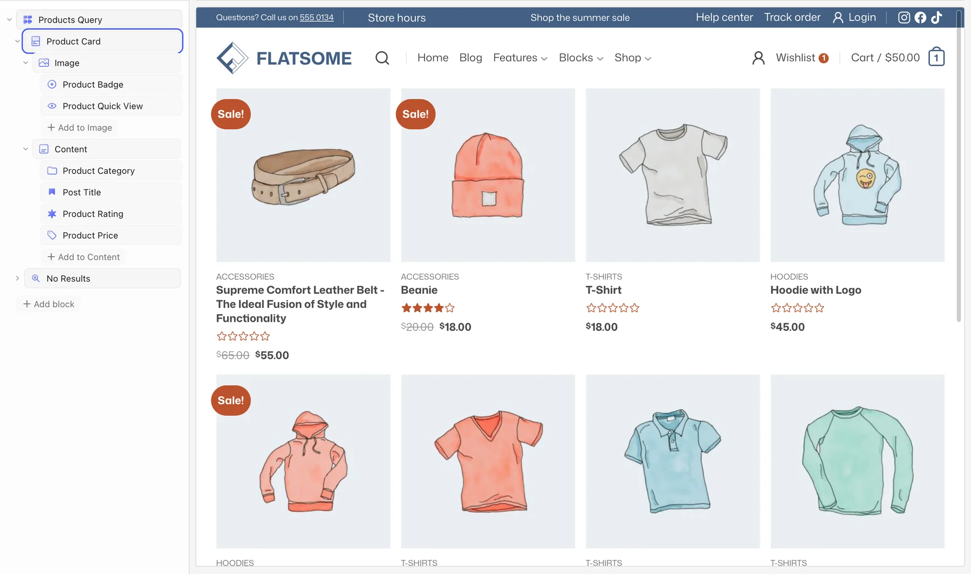Image resolution: width=971 pixels, height=574 pixels.
Task: Click the Product Quick View eye icon
Action: point(52,106)
